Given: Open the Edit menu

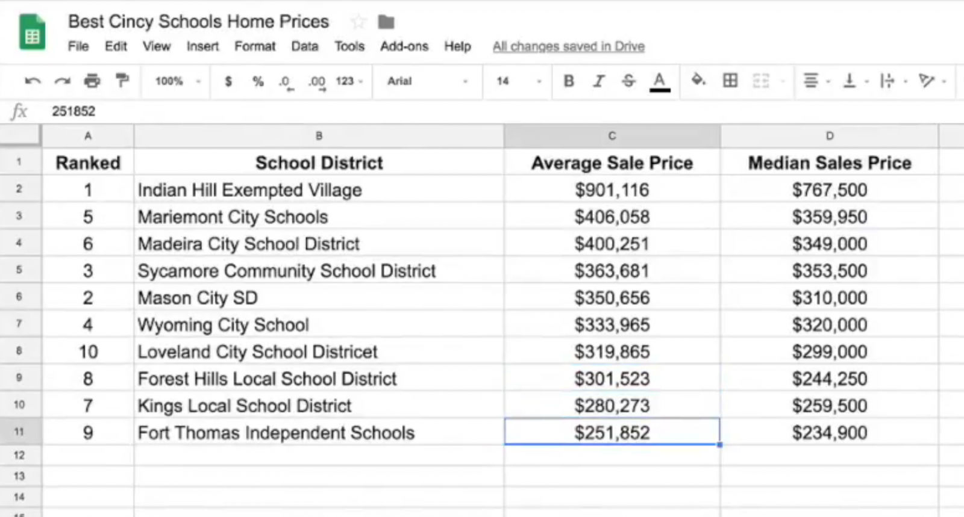Looking at the screenshot, I should pyautogui.click(x=116, y=46).
